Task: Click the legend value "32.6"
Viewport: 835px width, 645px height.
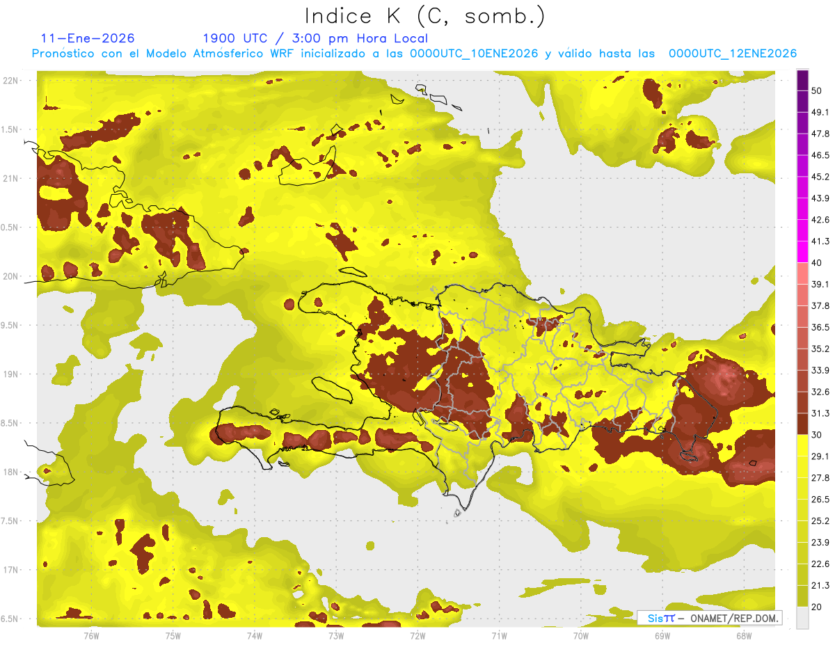Action: coord(820,392)
